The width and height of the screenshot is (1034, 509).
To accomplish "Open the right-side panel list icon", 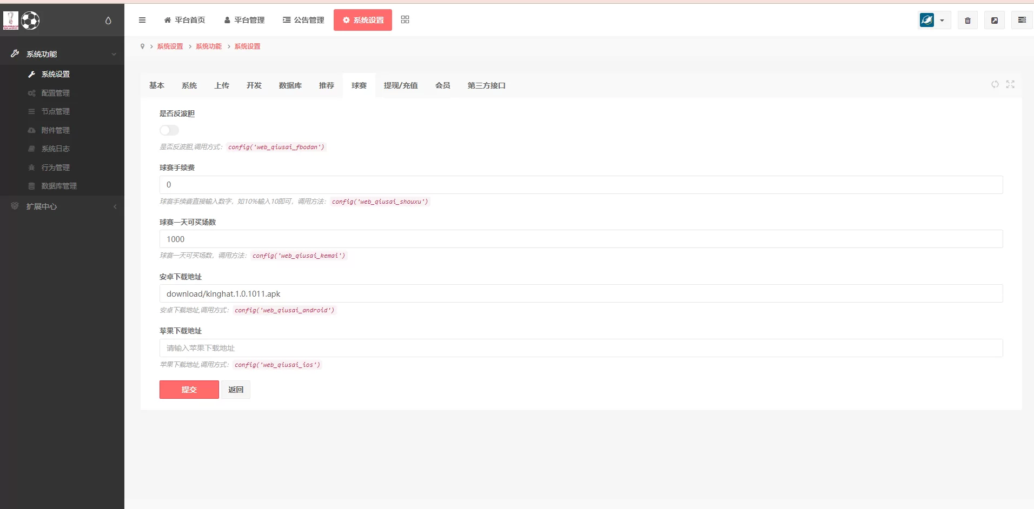I will pos(1022,20).
